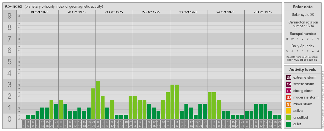
Task: Click the "quiet" legend label
Action: coord(297,124)
